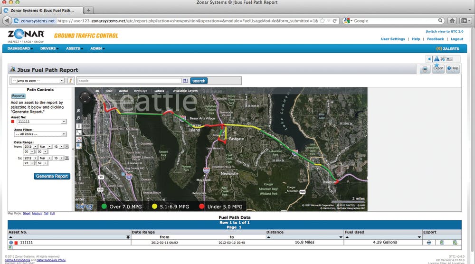Toggle map Labels

(159, 91)
